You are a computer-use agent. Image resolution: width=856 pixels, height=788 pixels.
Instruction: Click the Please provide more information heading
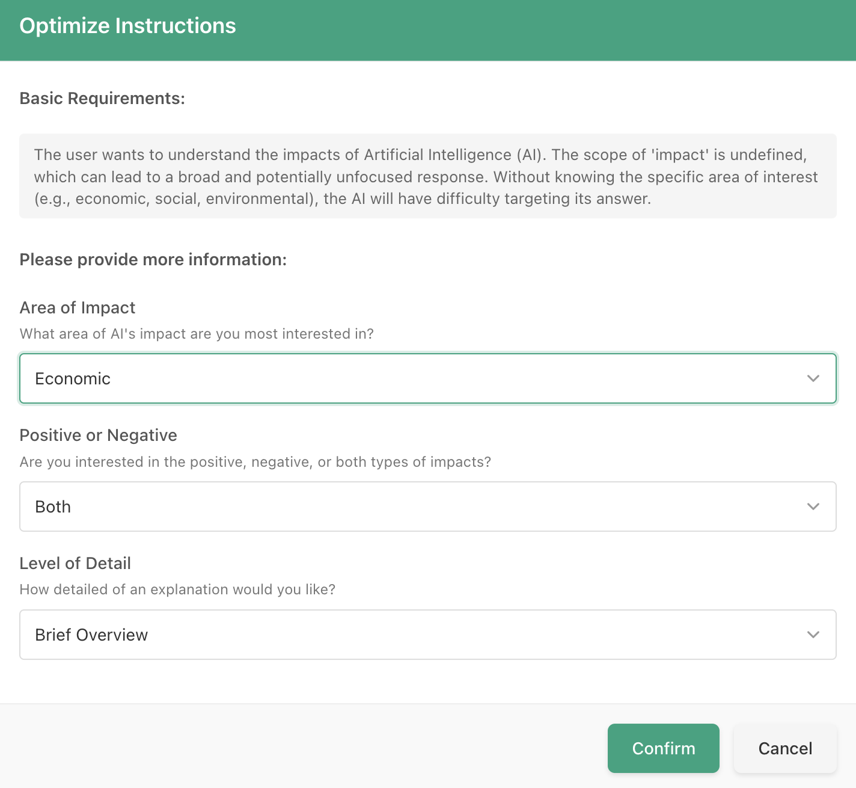[x=153, y=259]
